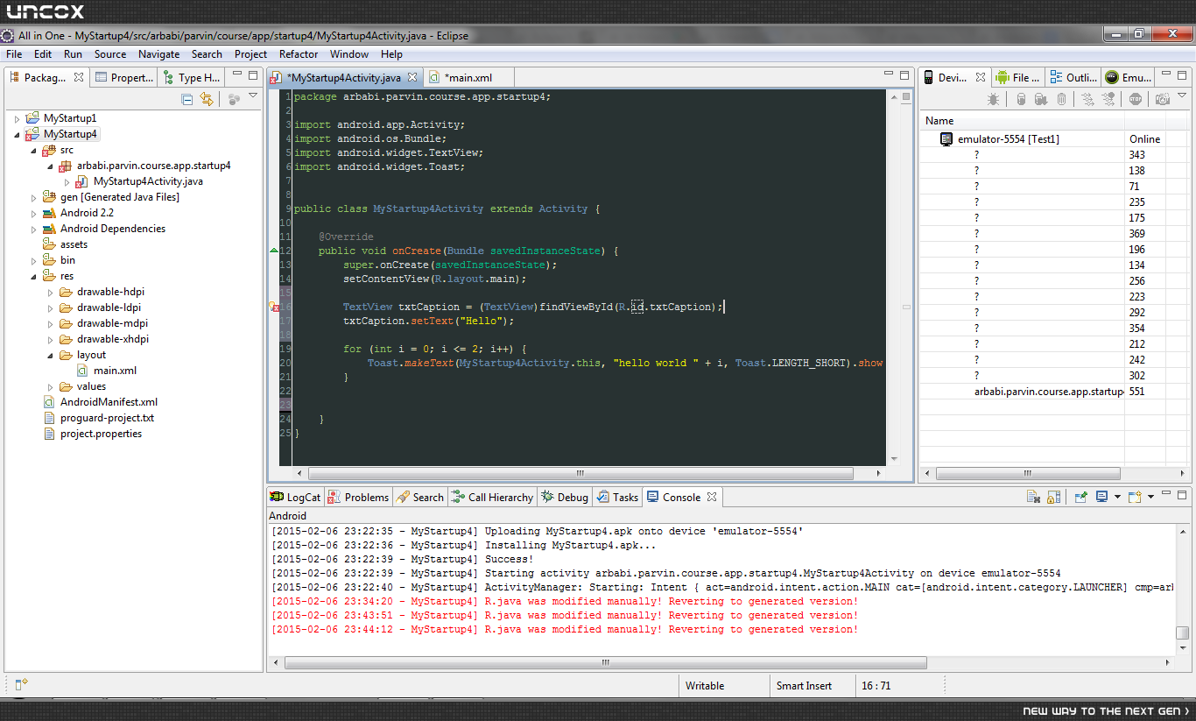Open the Refactor menu
Screen dimensions: 1196x721
(x=299, y=54)
